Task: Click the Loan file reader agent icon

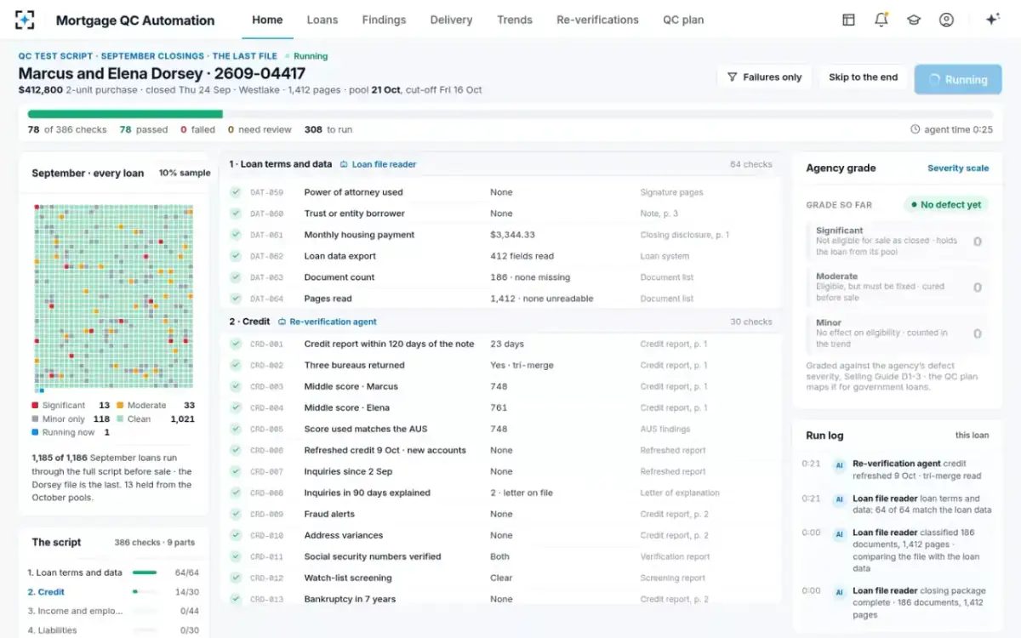Action: click(344, 164)
